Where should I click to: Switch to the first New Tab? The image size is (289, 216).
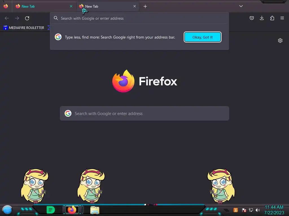pos(44,6)
